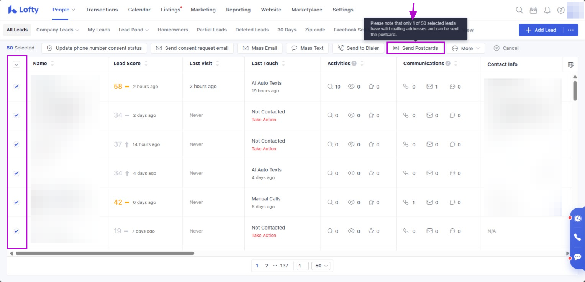This screenshot has height=282, width=585.
Task: Toggle checkbox for lead with score 42
Action: (x=16, y=202)
